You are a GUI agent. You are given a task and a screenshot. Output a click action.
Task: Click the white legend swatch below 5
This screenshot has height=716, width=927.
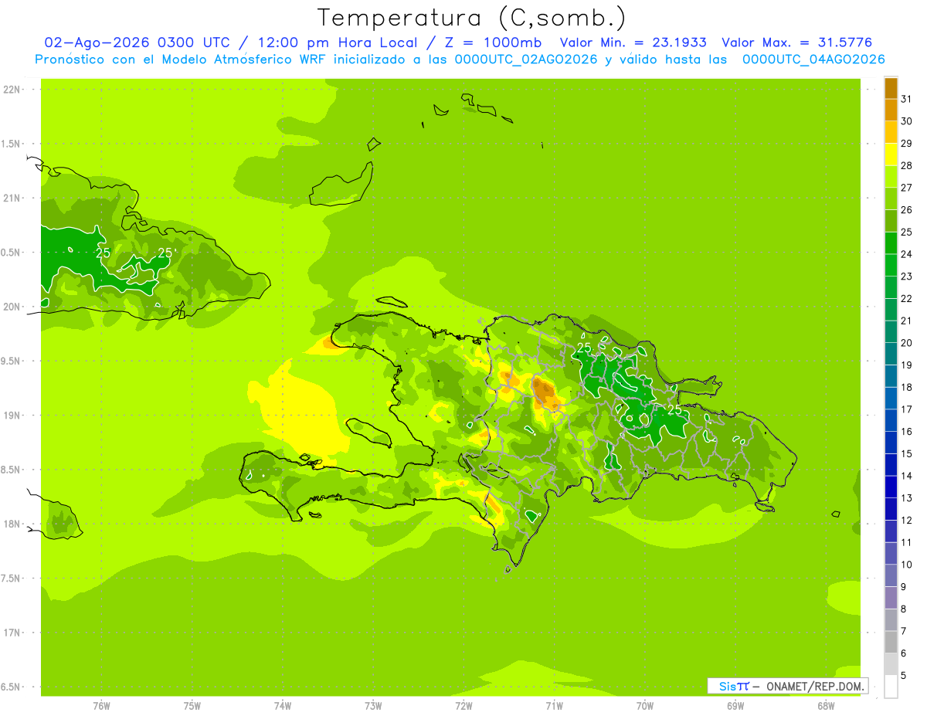tap(891, 687)
